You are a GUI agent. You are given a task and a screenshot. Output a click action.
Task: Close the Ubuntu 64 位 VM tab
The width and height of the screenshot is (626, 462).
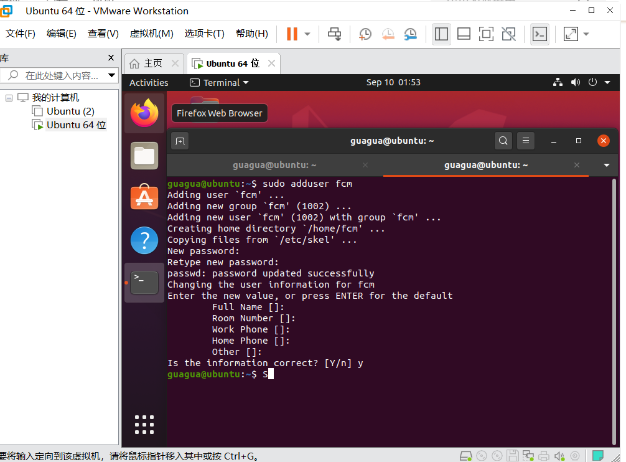click(271, 63)
